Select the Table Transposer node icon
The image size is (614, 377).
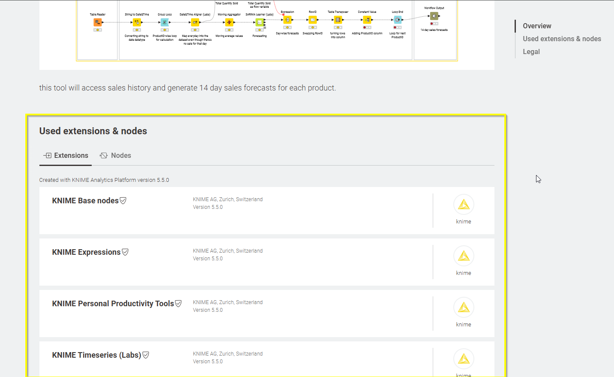pyautogui.click(x=338, y=20)
